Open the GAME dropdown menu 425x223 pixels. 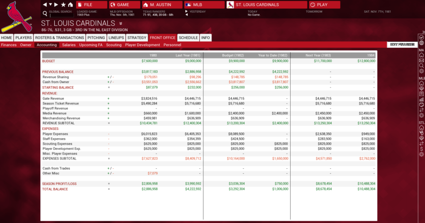(x=124, y=5)
